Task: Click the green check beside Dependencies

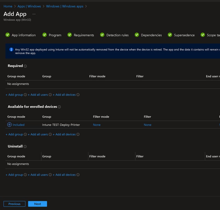Action: [x=137, y=35]
